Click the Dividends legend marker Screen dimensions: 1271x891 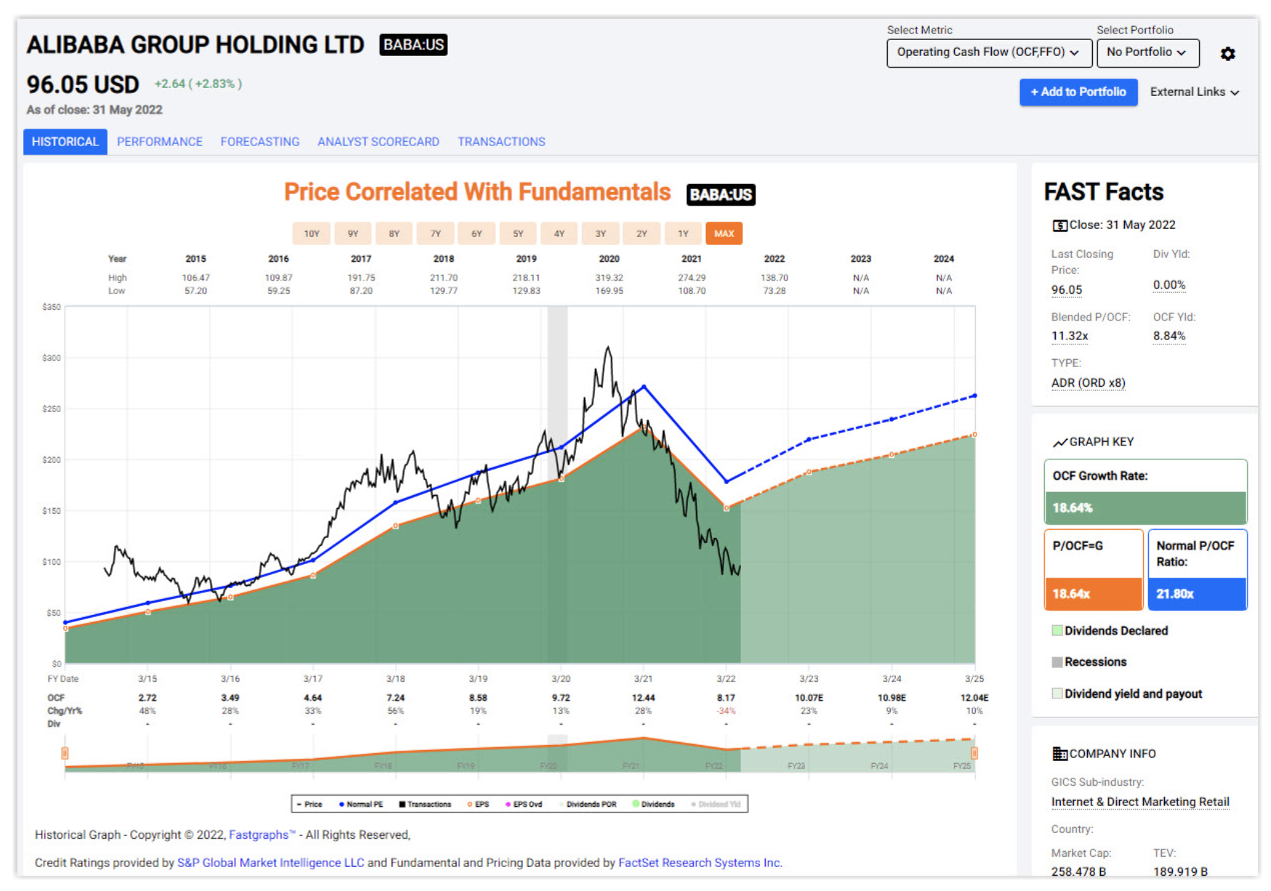click(x=636, y=804)
